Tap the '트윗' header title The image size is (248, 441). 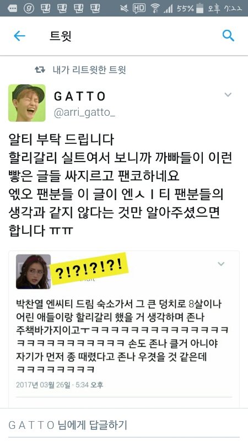click(x=61, y=36)
